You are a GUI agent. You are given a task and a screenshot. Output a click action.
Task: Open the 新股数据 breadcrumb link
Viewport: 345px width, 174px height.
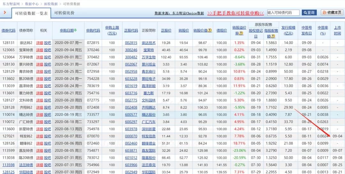click(50, 4)
